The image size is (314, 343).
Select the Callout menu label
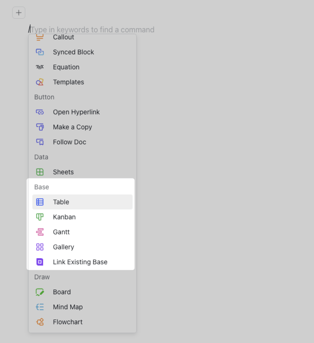63,37
